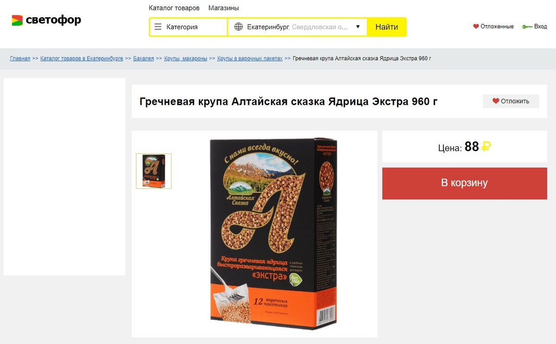Open the Каталог товаров в Екатеринбурге breadcrumb
The width and height of the screenshot is (556, 344).
(82, 58)
